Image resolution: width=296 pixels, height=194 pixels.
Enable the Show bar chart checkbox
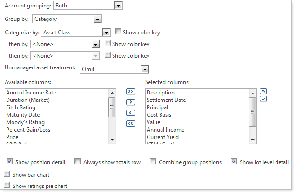(7, 174)
